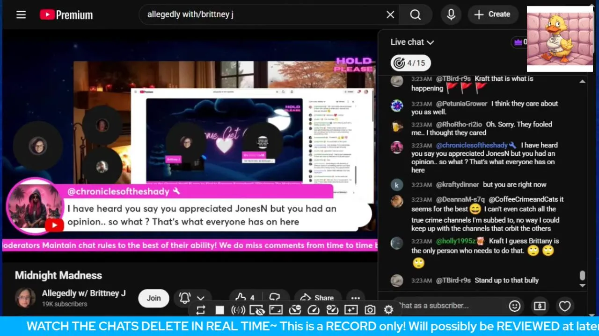Open the 4 / 15 viewer engagement chip
The width and height of the screenshot is (599, 336).
tap(410, 63)
